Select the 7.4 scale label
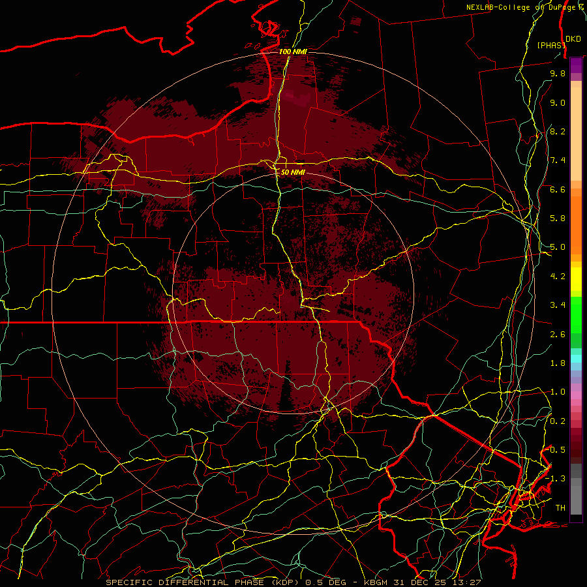This screenshot has width=587, height=587. (558, 160)
